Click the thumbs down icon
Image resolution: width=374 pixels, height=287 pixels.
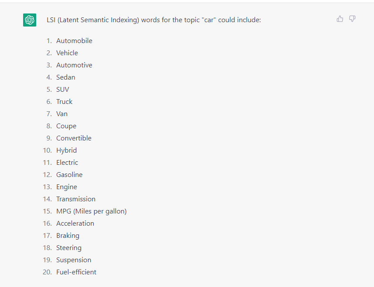coord(352,19)
